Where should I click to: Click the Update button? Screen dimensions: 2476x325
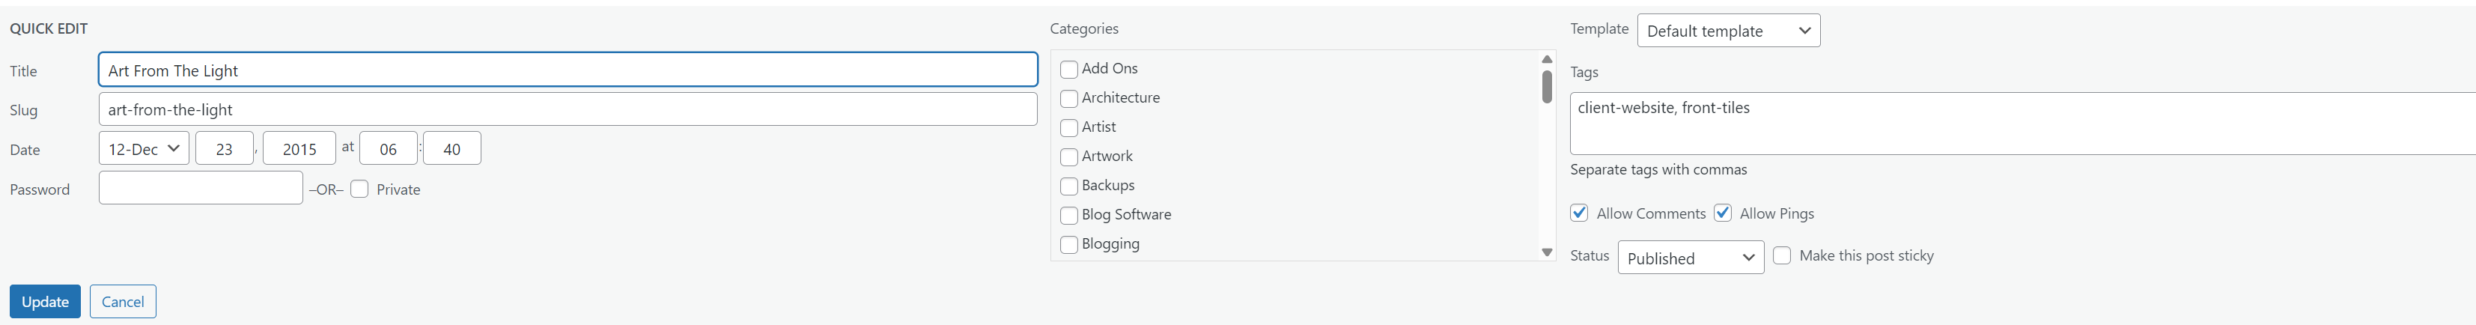(45, 301)
